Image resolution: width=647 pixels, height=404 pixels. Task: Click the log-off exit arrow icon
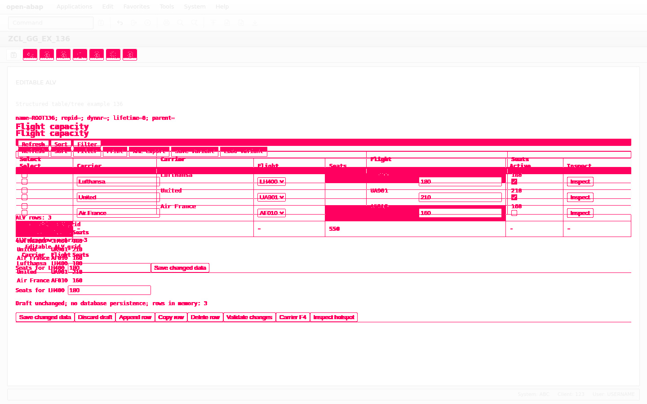[x=133, y=23]
